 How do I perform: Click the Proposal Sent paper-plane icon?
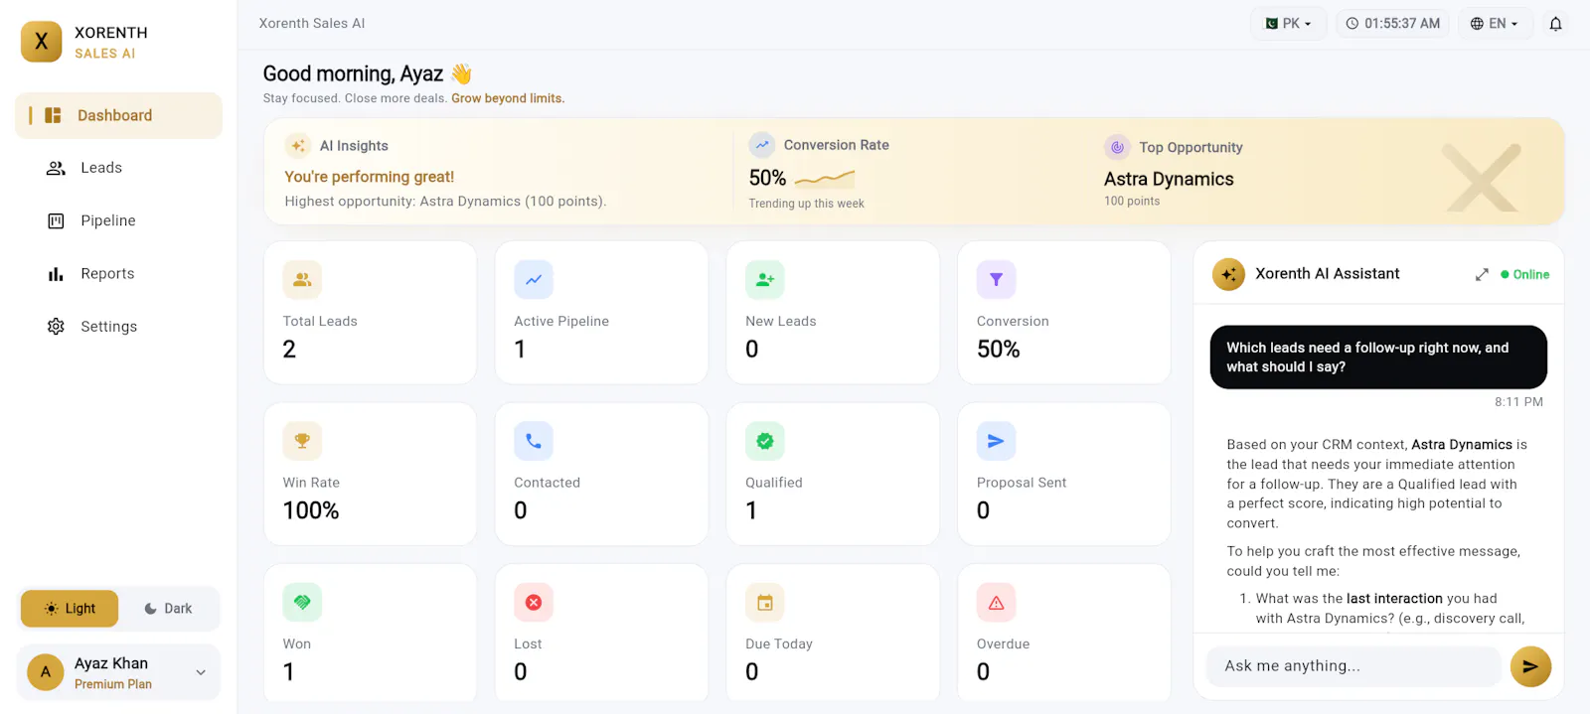(x=996, y=441)
